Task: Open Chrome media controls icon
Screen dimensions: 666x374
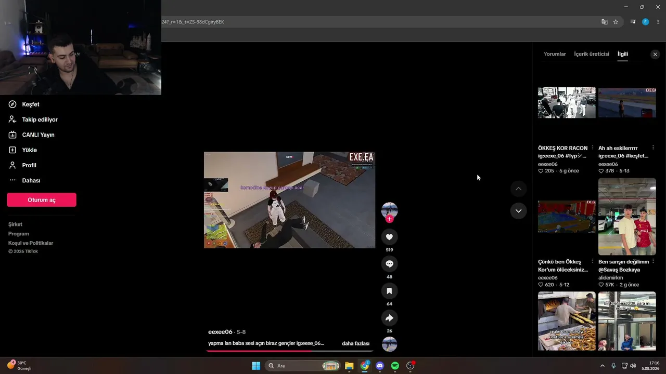Action: [x=633, y=22]
